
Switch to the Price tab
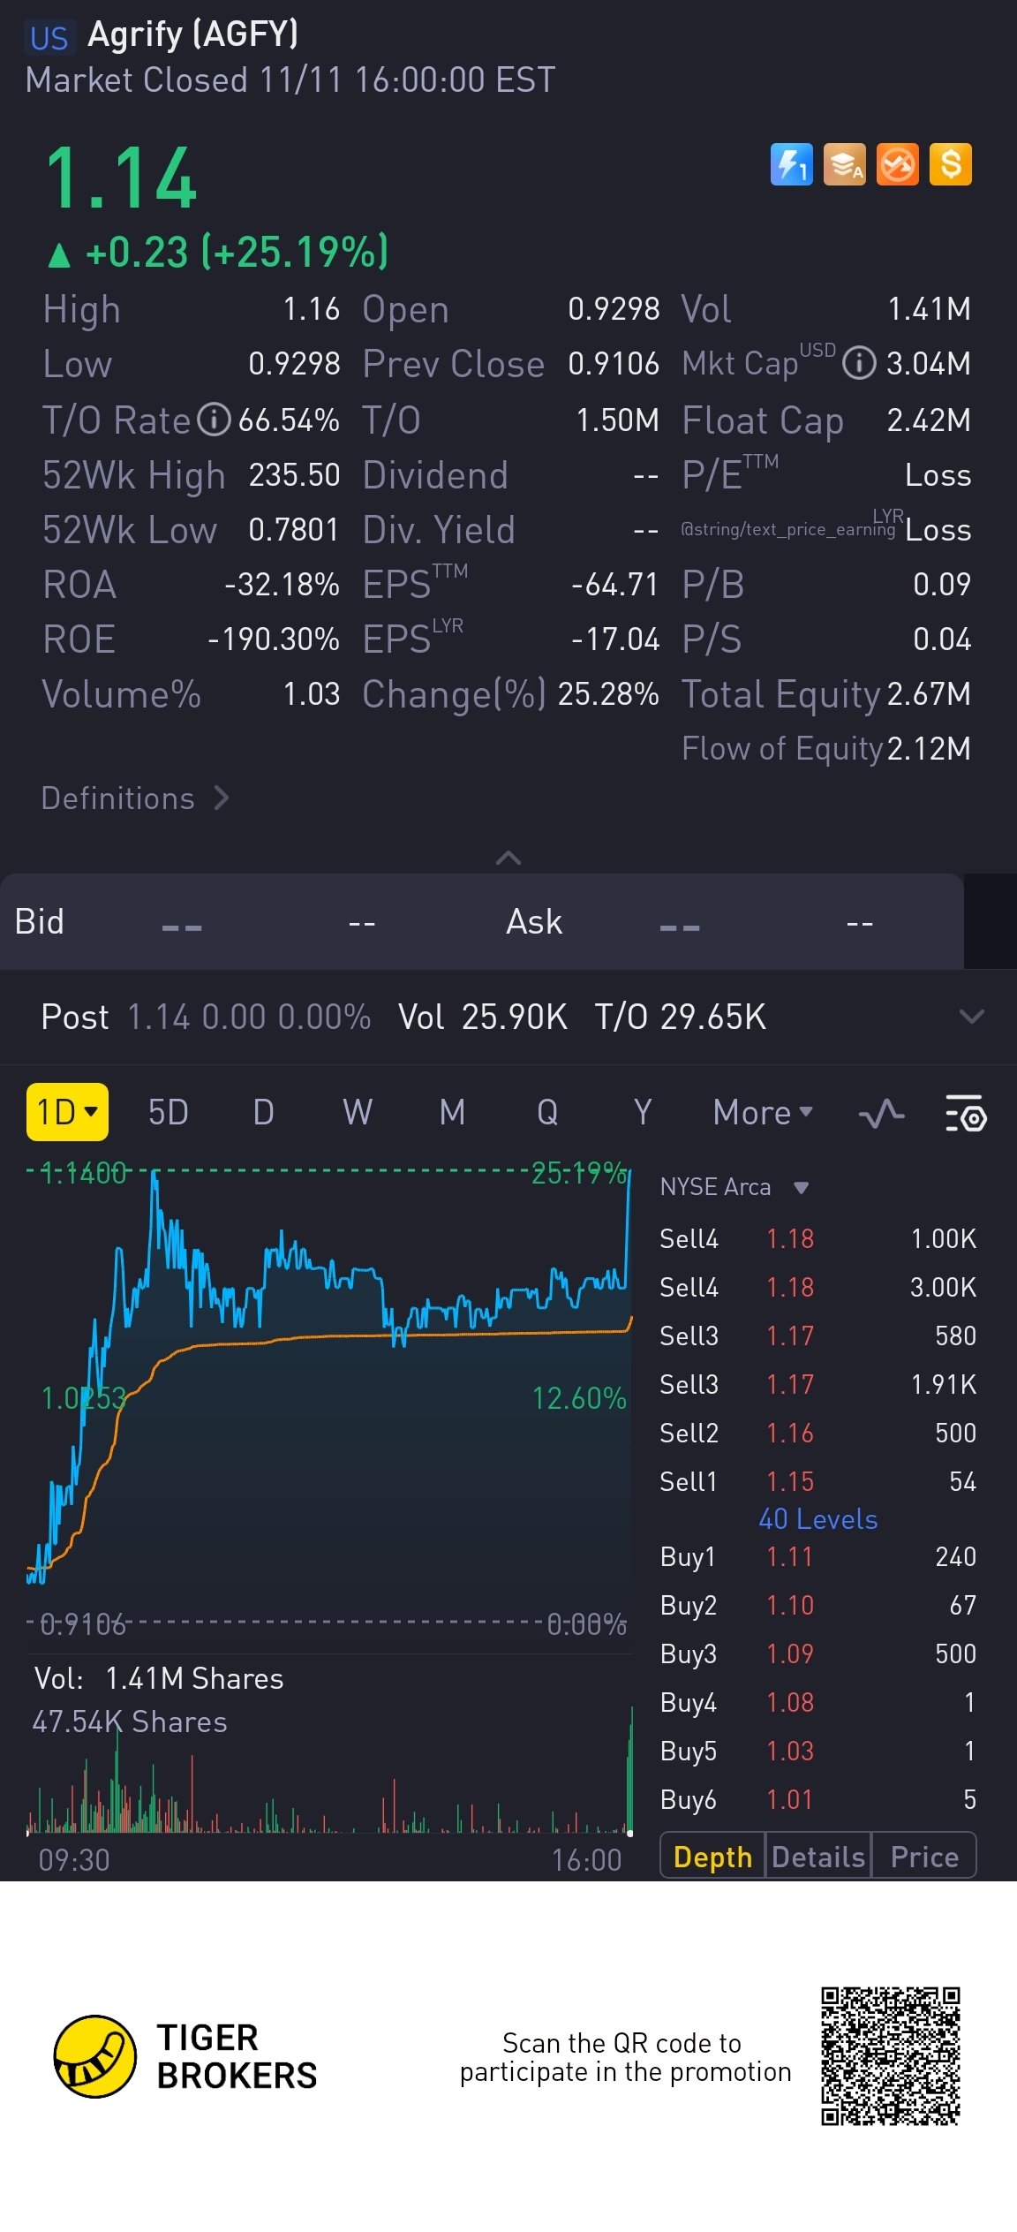(x=924, y=1857)
